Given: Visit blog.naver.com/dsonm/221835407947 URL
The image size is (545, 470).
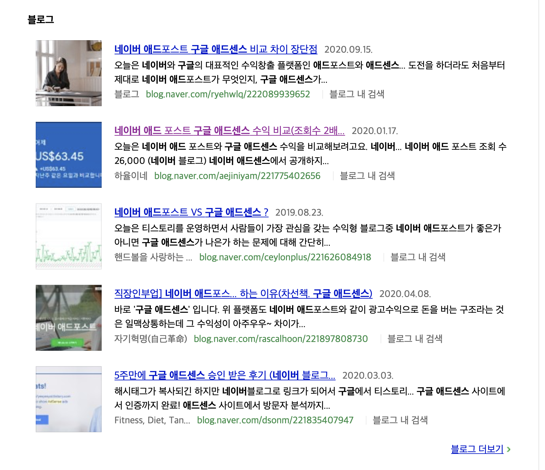Looking at the screenshot, I should 275,420.
